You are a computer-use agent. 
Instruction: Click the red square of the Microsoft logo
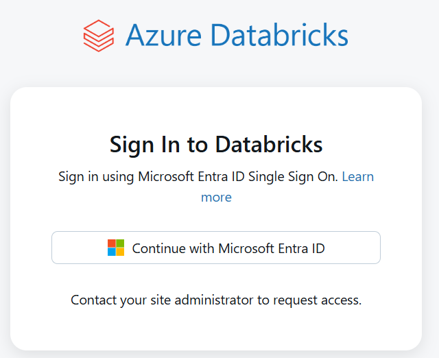point(112,243)
